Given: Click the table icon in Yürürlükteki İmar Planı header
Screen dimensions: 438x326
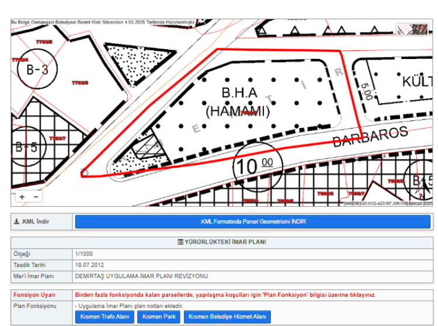Looking at the screenshot, I should 180,242.
